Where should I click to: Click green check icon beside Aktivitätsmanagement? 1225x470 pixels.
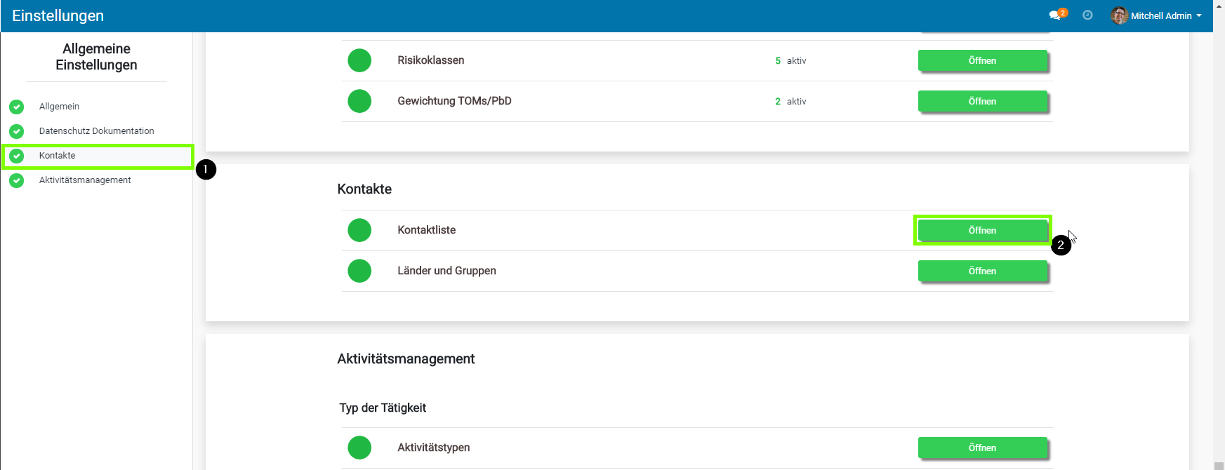tap(17, 180)
